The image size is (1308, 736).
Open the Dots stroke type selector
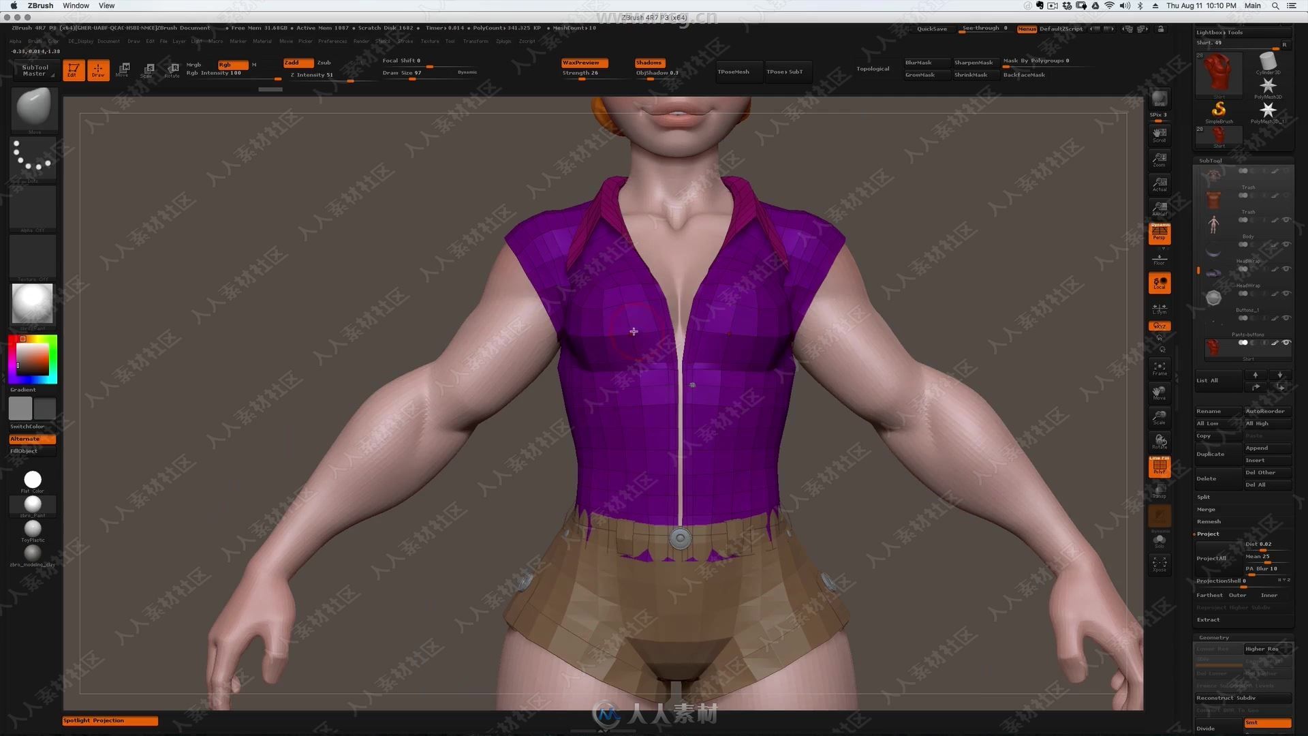[x=33, y=158]
